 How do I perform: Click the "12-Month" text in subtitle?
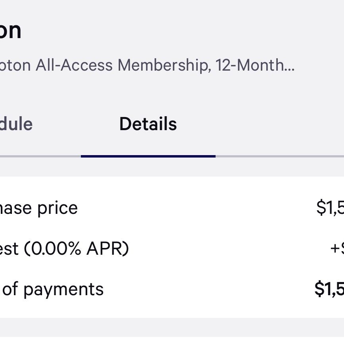click(249, 65)
